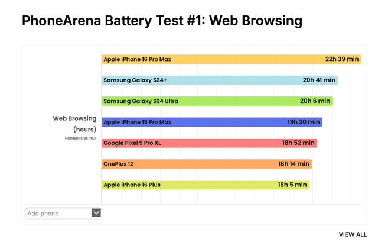Select the Apple iPhone 16 Plus bar
The width and height of the screenshot is (378, 248).
coord(224,185)
